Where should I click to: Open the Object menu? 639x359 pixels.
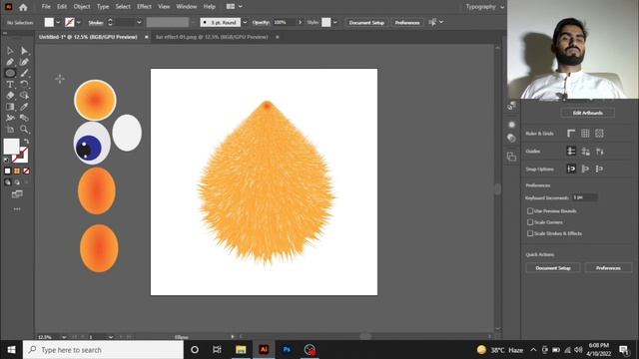tap(82, 7)
